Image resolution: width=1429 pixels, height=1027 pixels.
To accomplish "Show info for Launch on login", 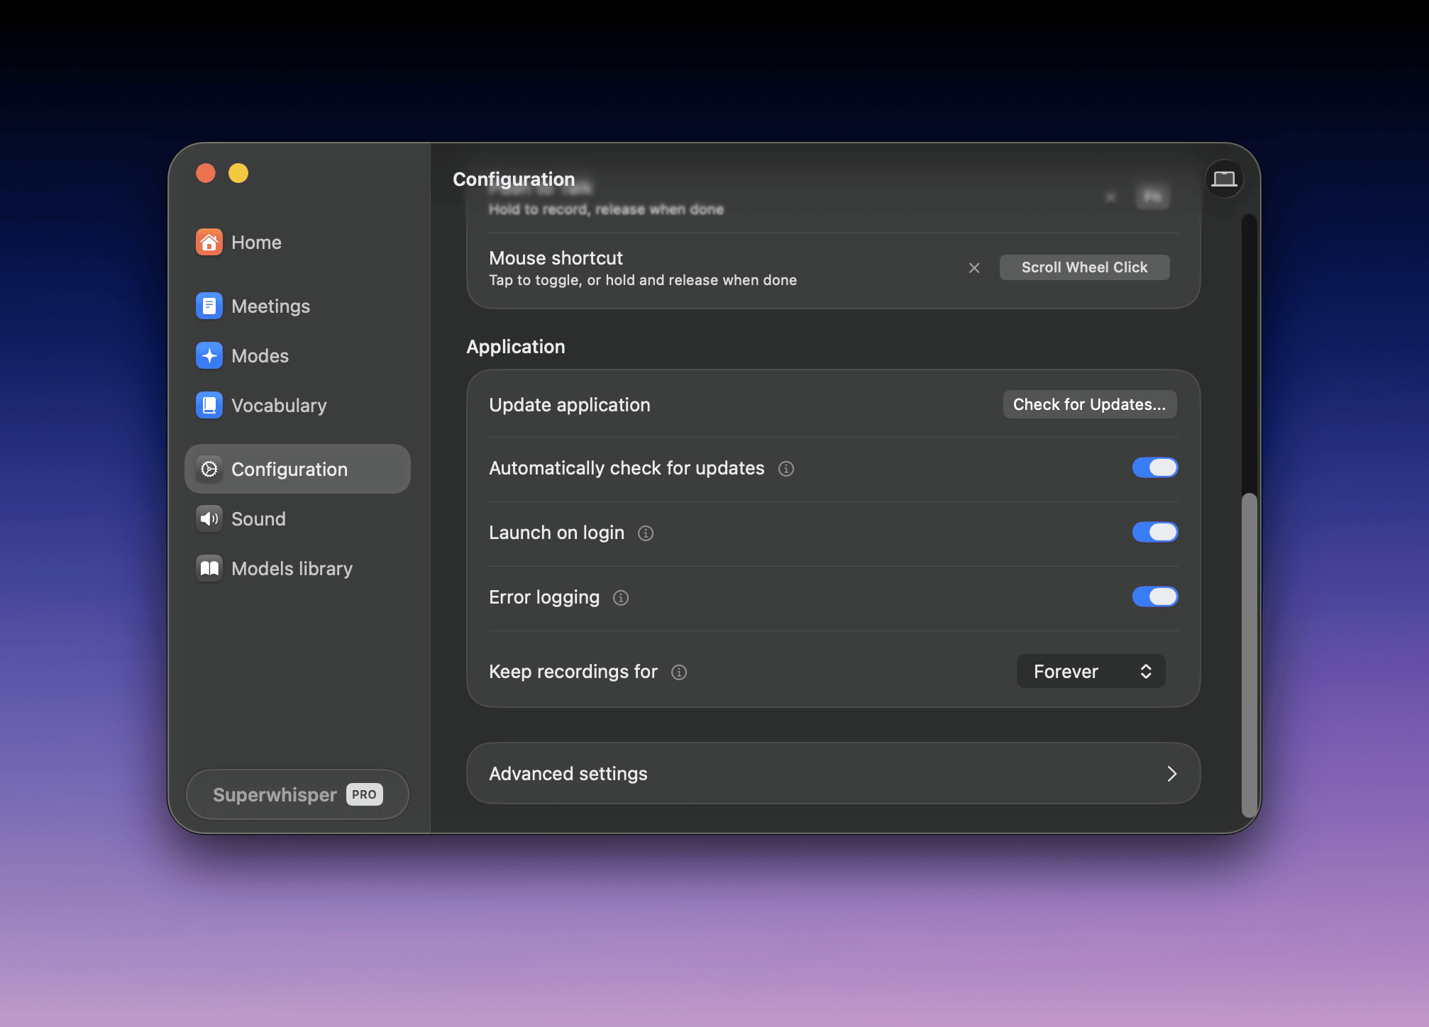I will tap(646, 533).
